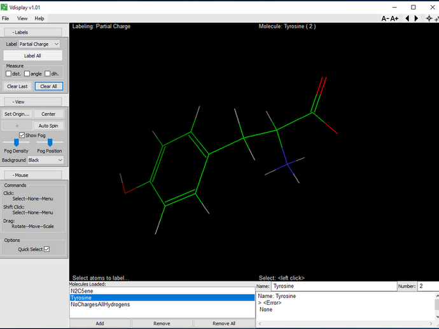Image resolution: width=439 pixels, height=329 pixels.
Task: Increase font size with A+ icon
Action: 394,18
